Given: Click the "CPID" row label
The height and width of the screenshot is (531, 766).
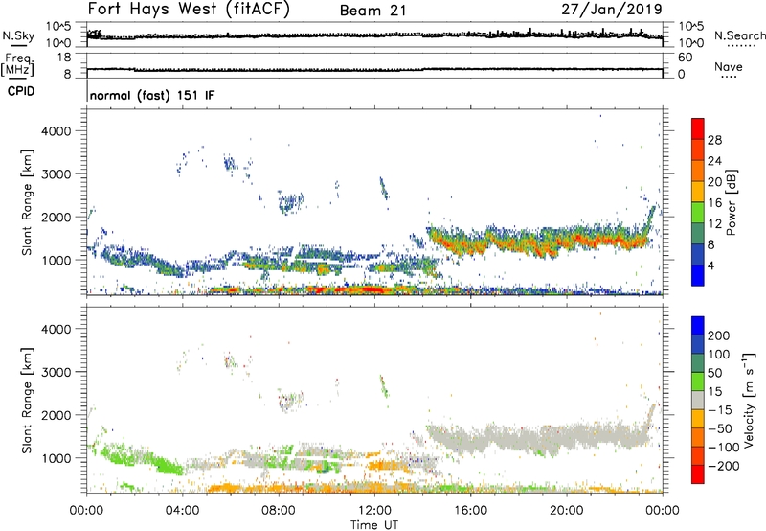Looking at the screenshot, I should point(21,91).
